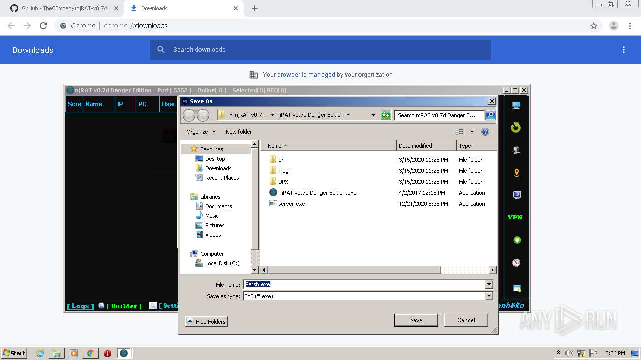Click the search magnifier in Save As dialog
Viewport: 641px width, 360px height.
coord(490,115)
